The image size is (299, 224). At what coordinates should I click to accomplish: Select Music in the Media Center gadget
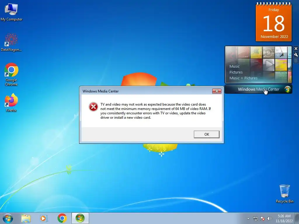234,66
